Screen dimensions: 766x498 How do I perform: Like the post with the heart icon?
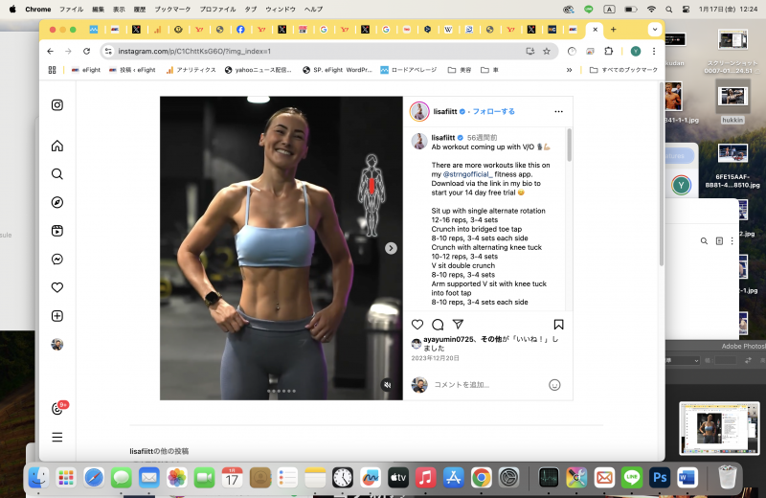tap(417, 325)
